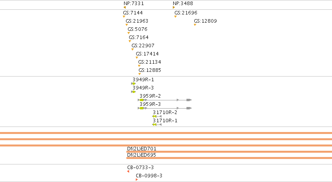Open the CB-0998-3 label
This screenshot has height=182, width=332.
click(149, 176)
